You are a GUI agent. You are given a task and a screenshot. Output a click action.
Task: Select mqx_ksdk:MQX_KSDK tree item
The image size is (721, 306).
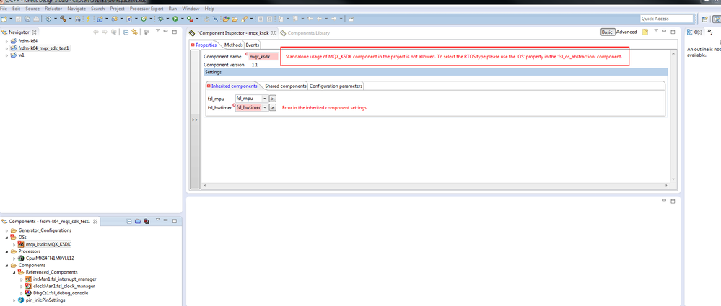[x=45, y=245]
